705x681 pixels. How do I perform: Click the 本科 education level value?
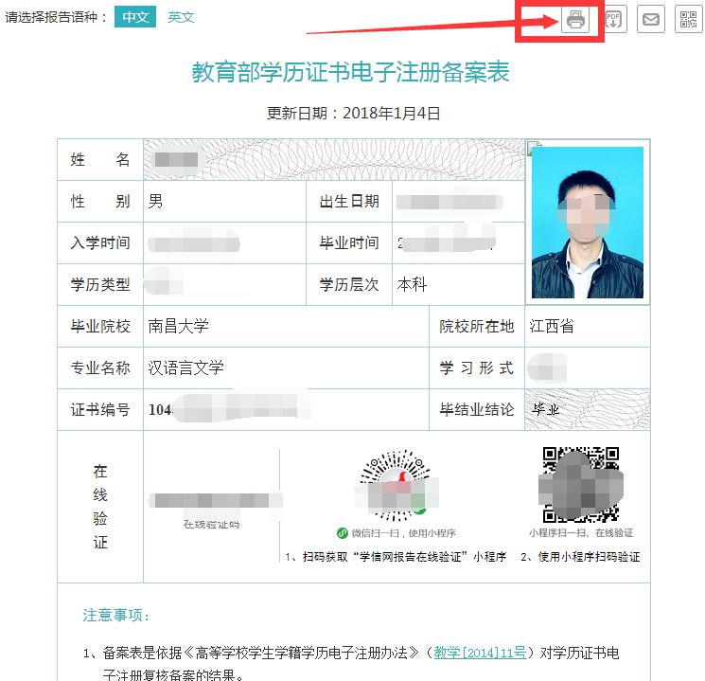coord(415,284)
